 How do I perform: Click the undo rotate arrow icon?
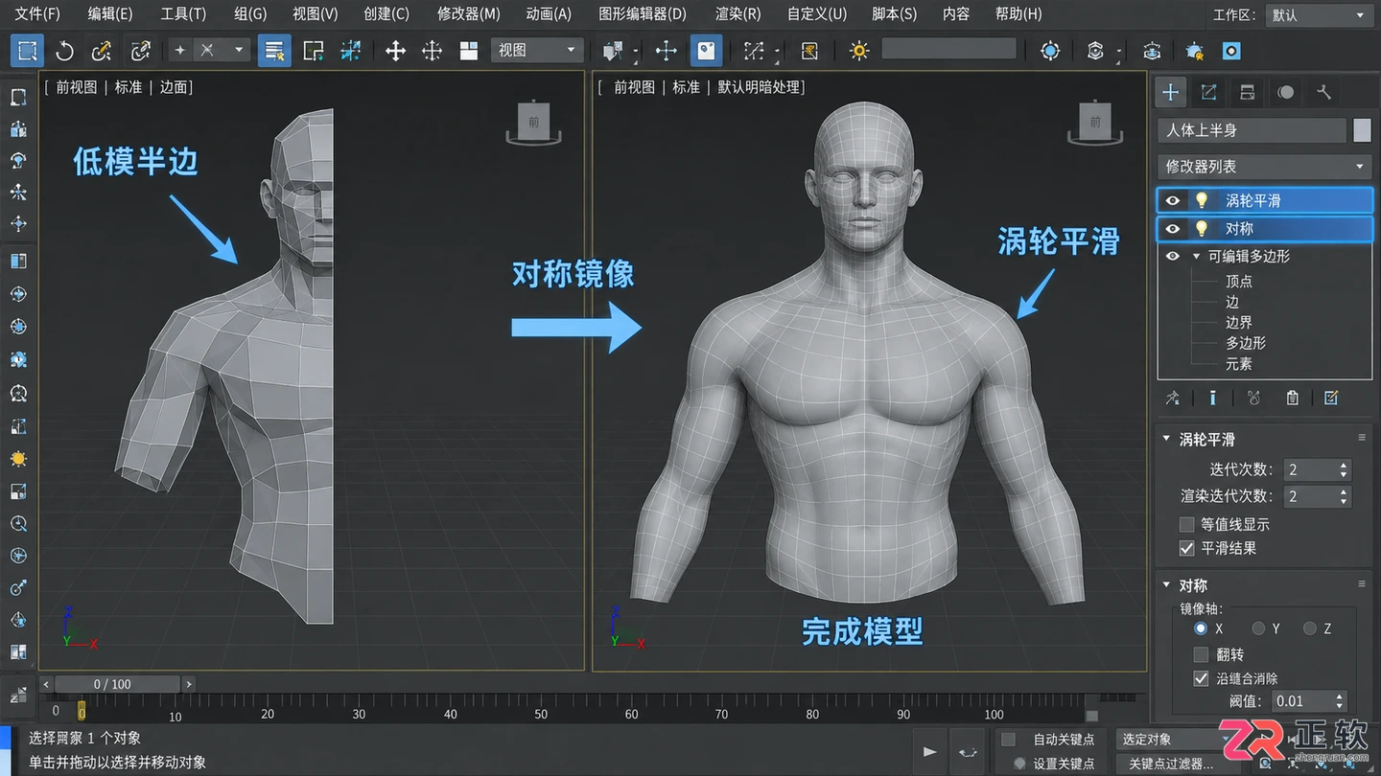pyautogui.click(x=64, y=51)
